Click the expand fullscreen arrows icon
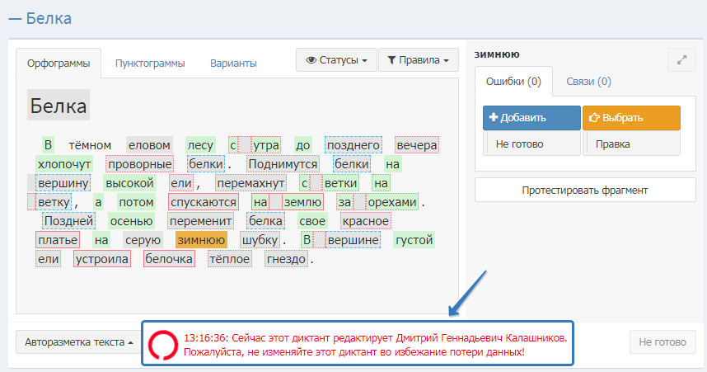707x372 pixels. coord(681,60)
